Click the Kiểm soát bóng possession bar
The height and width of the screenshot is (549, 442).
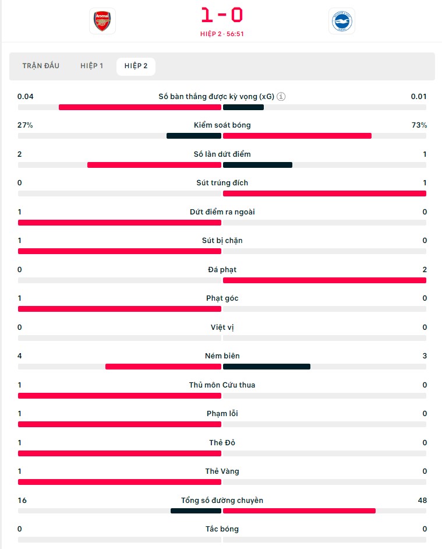click(222, 136)
